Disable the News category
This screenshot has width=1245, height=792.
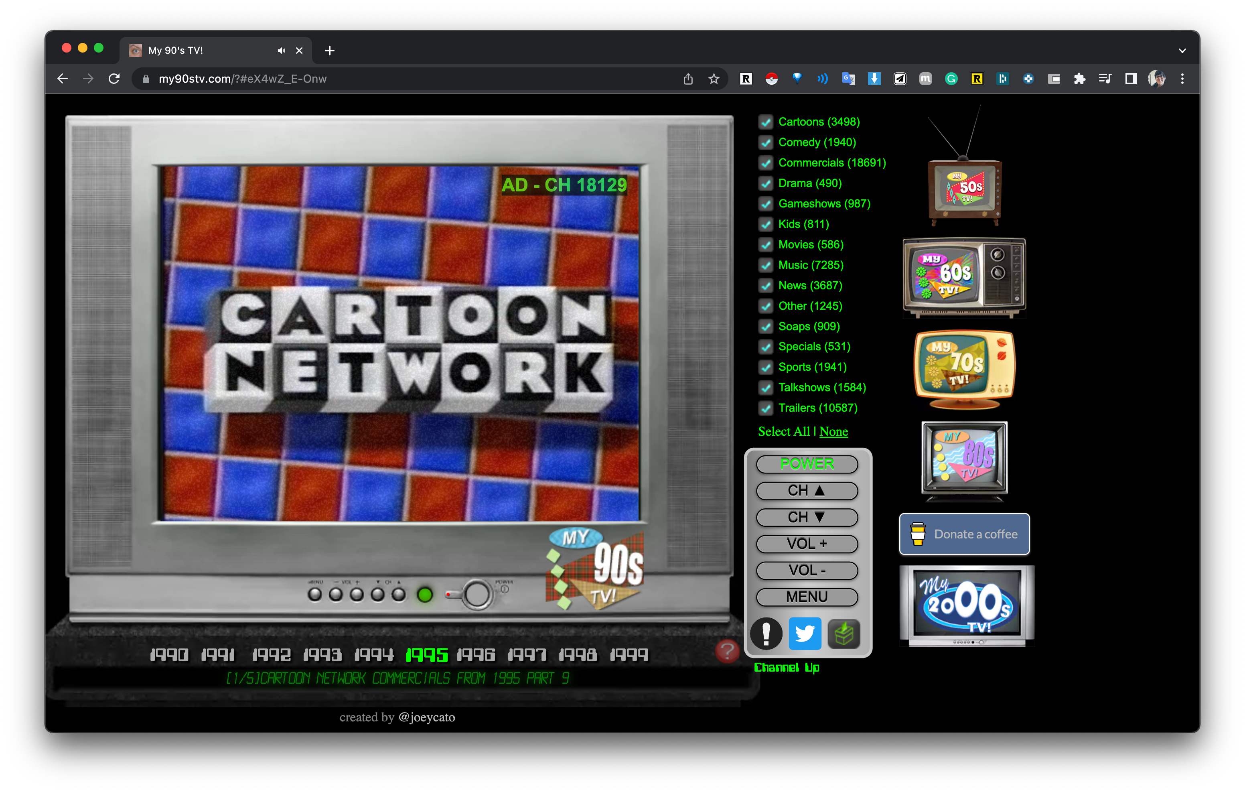pyautogui.click(x=765, y=286)
